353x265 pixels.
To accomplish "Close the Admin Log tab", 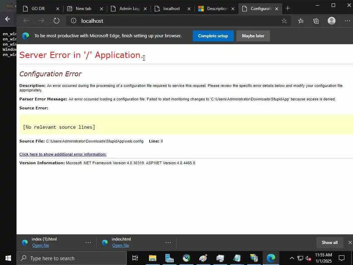I will [x=145, y=9].
